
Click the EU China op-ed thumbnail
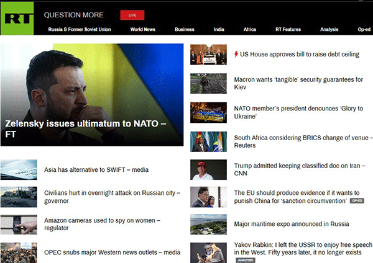tap(208, 197)
